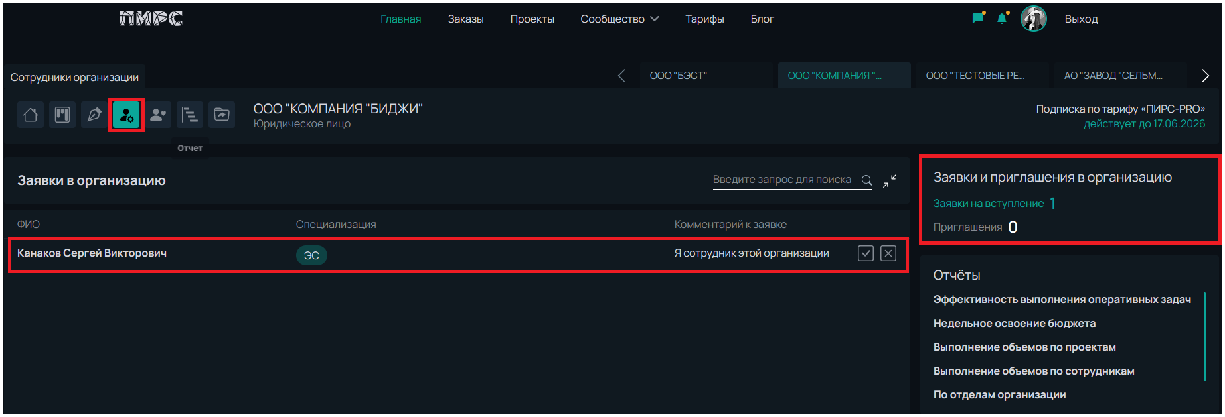The width and height of the screenshot is (1225, 417).
Task: Show next organization tabs arrow
Action: point(1206,76)
